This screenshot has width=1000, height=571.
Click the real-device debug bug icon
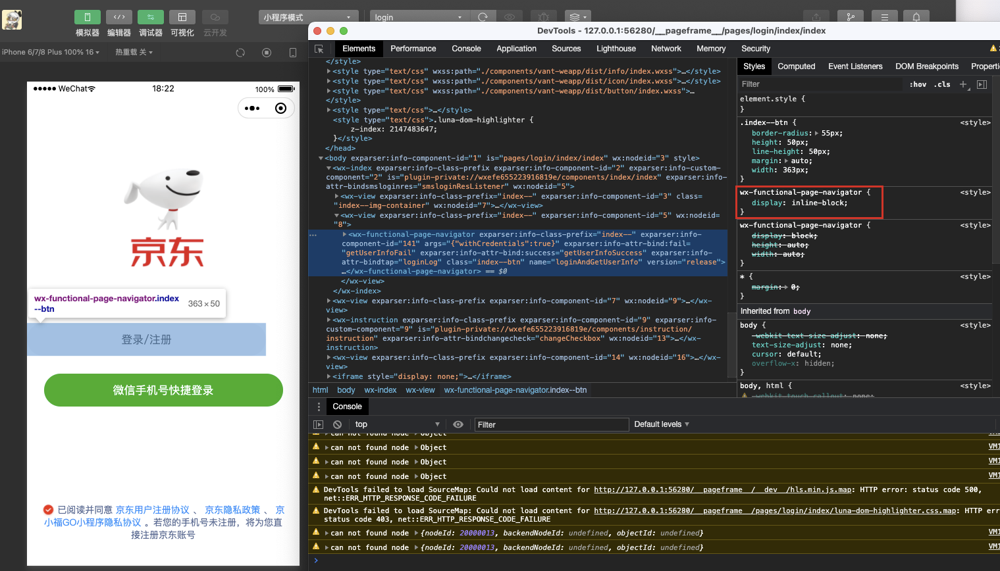(544, 17)
